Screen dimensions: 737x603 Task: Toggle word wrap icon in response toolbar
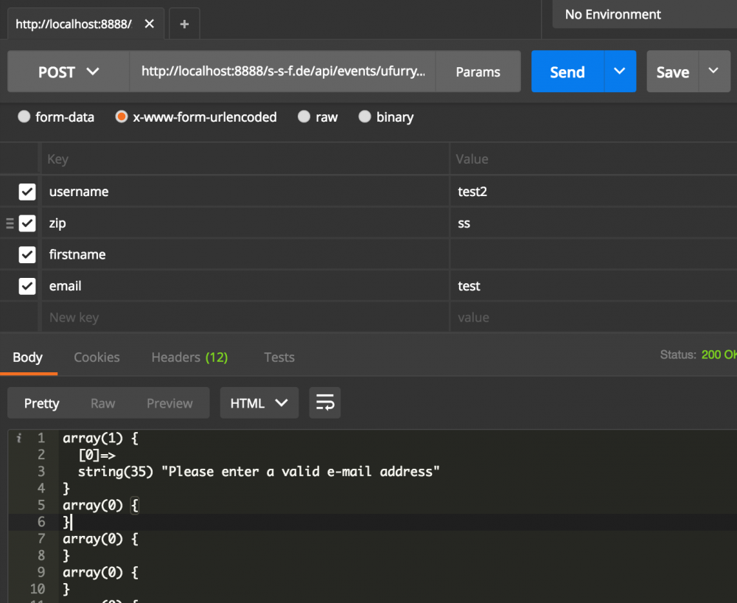[325, 403]
